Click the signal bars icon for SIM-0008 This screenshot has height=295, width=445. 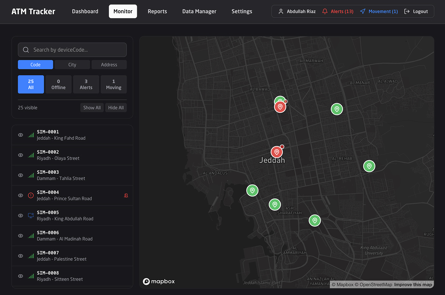[31, 276]
